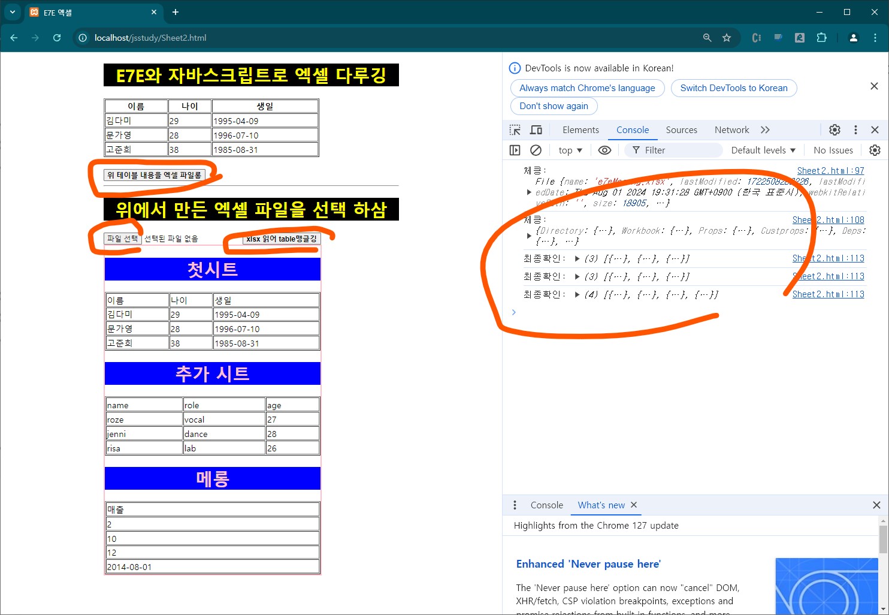Image resolution: width=889 pixels, height=615 pixels.
Task: Open Chrome's three-dot menu
Action: tap(875, 38)
